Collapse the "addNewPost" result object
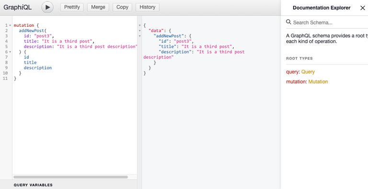 (139, 36)
